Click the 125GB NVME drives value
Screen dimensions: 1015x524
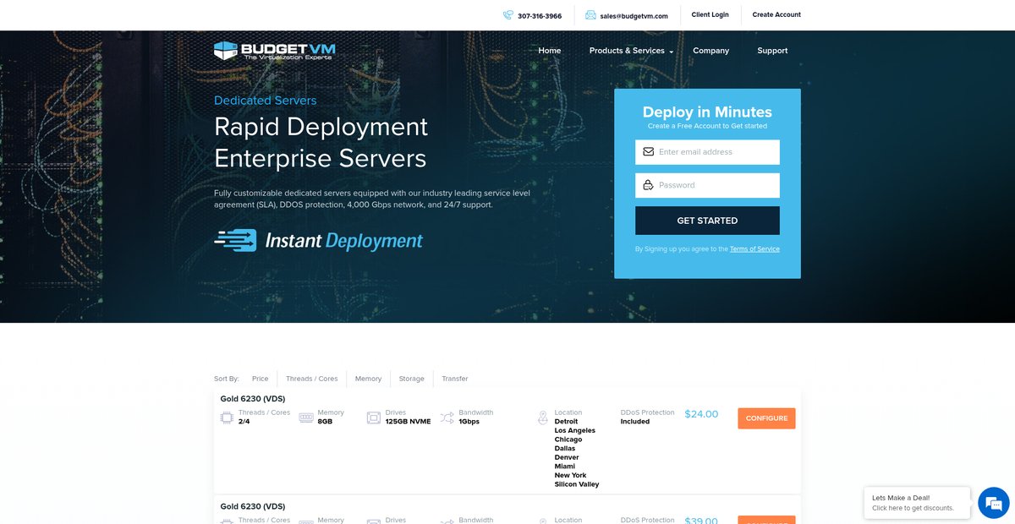[408, 422]
